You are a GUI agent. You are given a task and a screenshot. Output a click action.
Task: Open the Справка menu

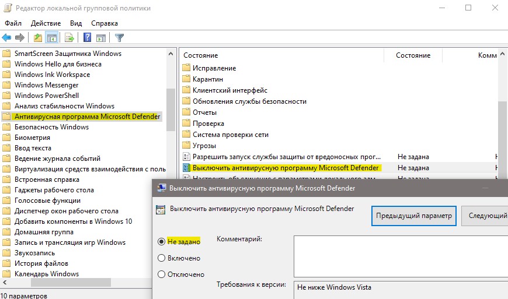[105, 23]
